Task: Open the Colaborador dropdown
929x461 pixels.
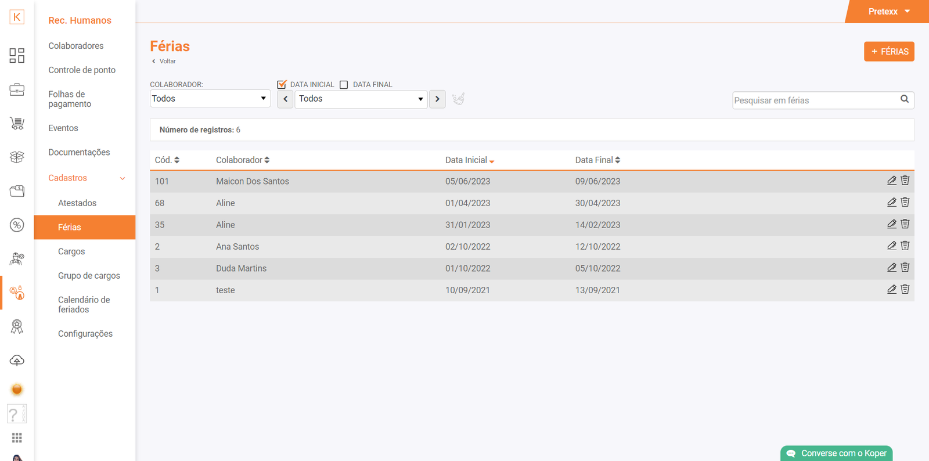Action: click(x=210, y=99)
